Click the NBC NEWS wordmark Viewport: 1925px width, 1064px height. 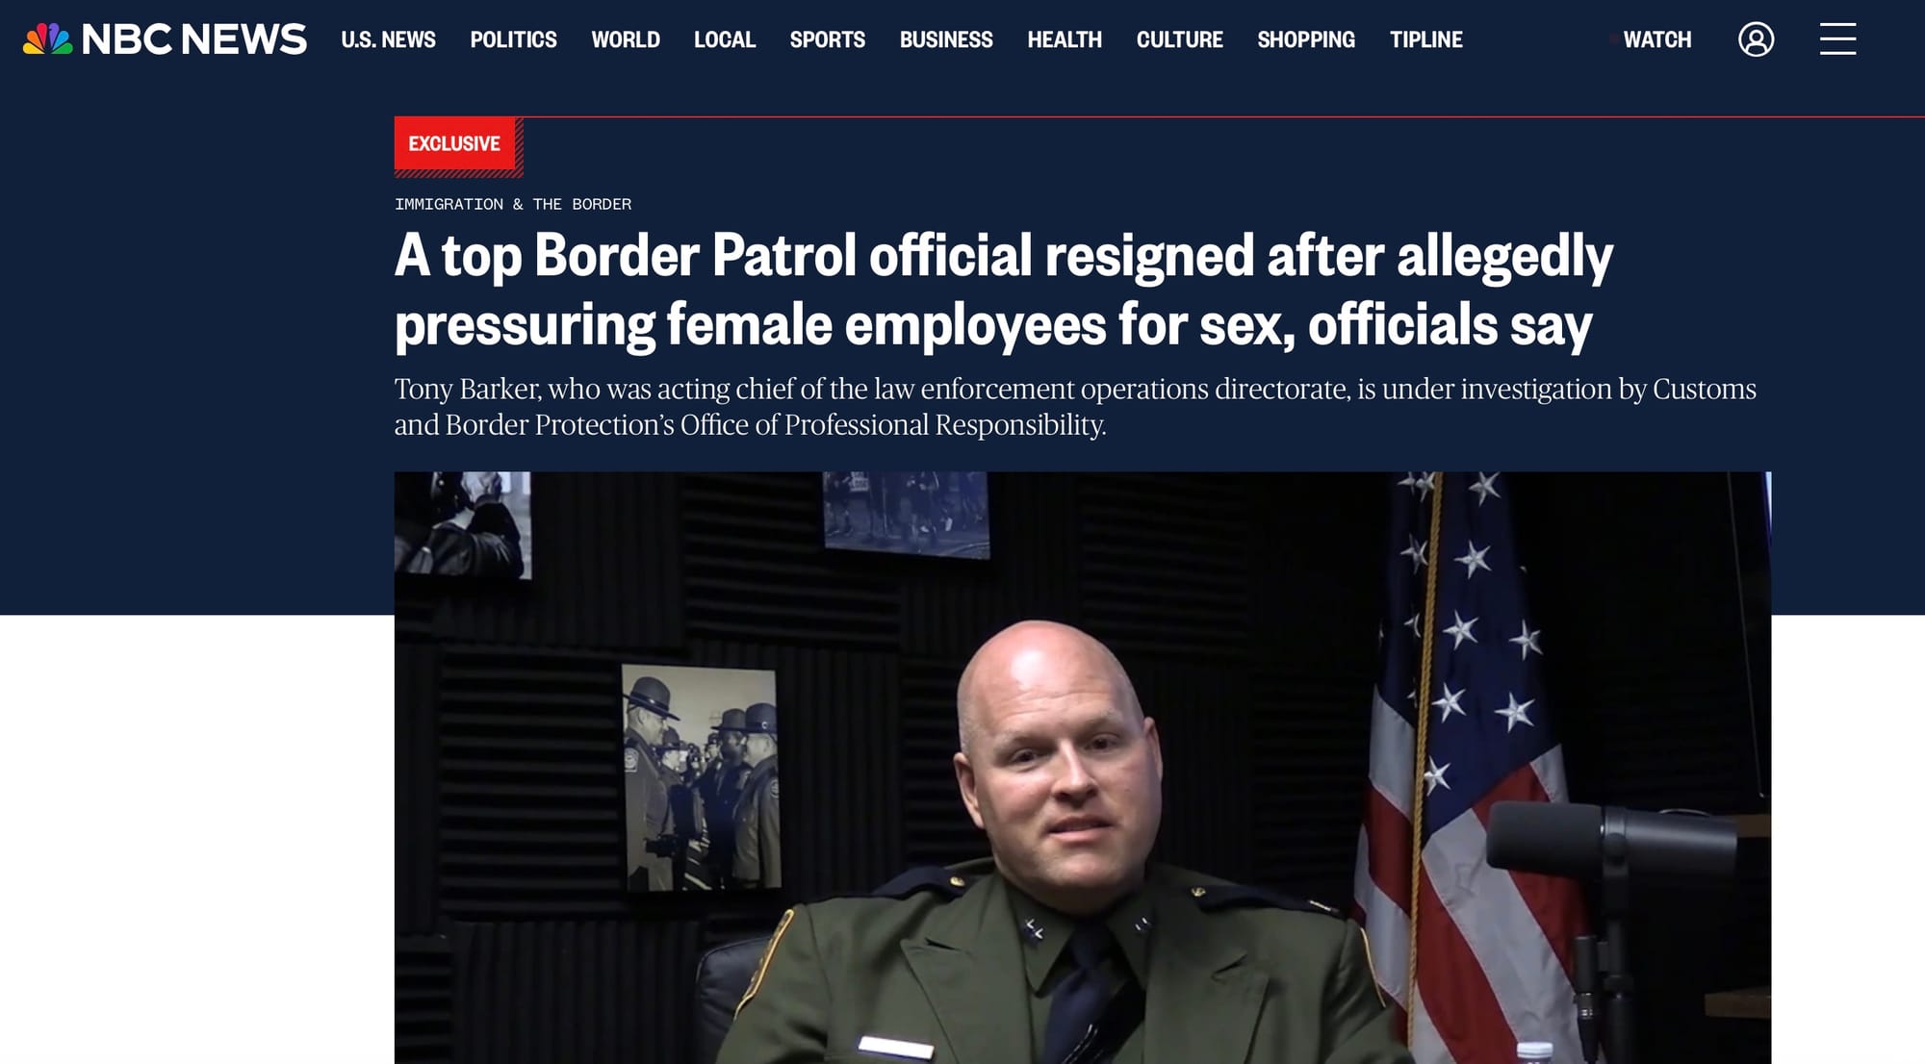coord(194,39)
